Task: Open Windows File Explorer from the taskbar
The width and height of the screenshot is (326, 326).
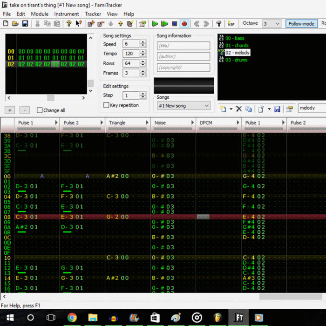Action: click(93, 318)
